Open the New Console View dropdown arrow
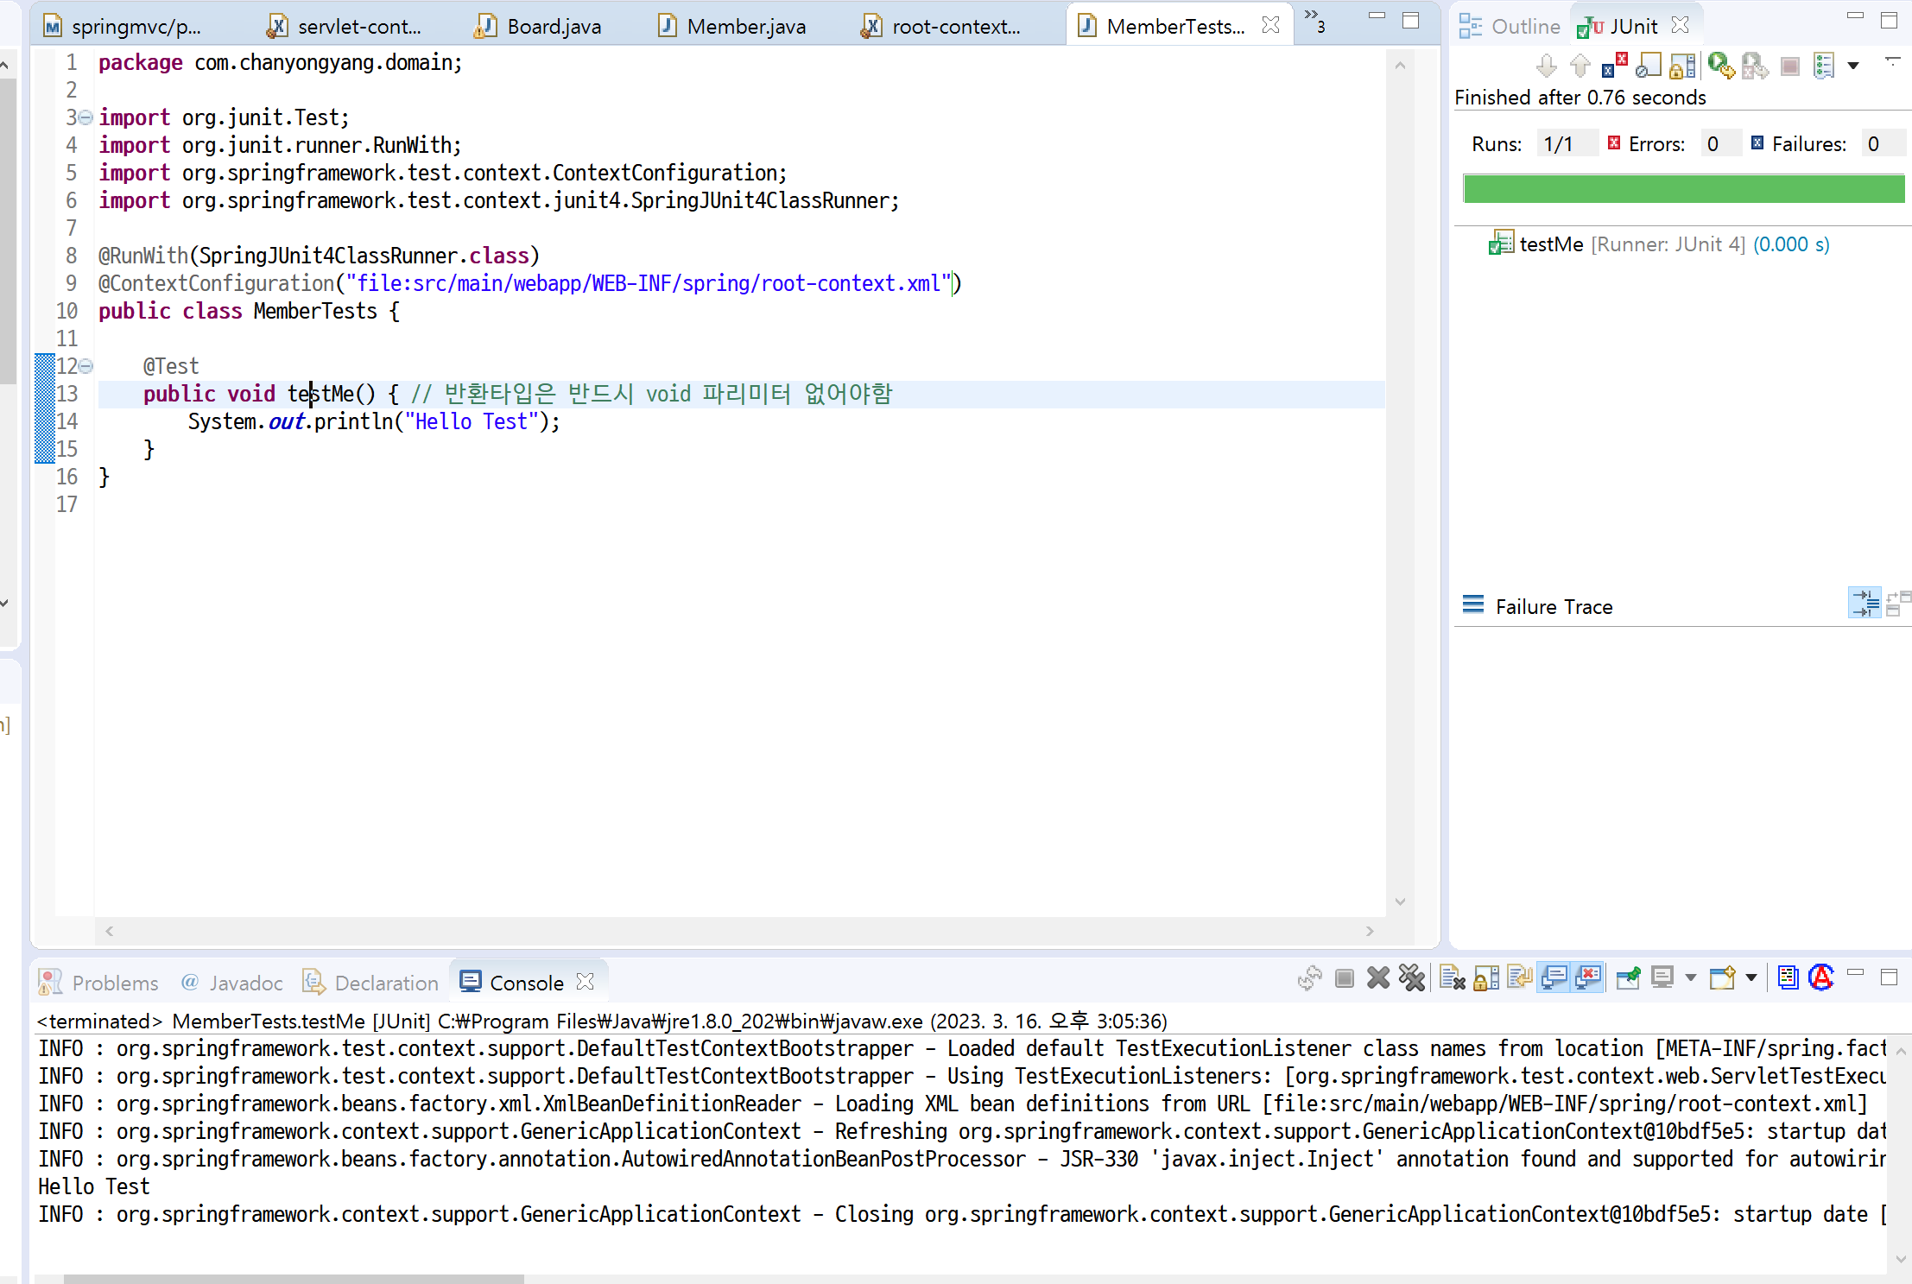This screenshot has width=1912, height=1284. pyautogui.click(x=1751, y=978)
